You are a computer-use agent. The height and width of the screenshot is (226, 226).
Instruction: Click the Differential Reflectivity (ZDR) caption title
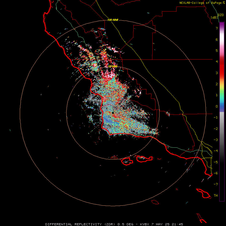click(x=80, y=224)
